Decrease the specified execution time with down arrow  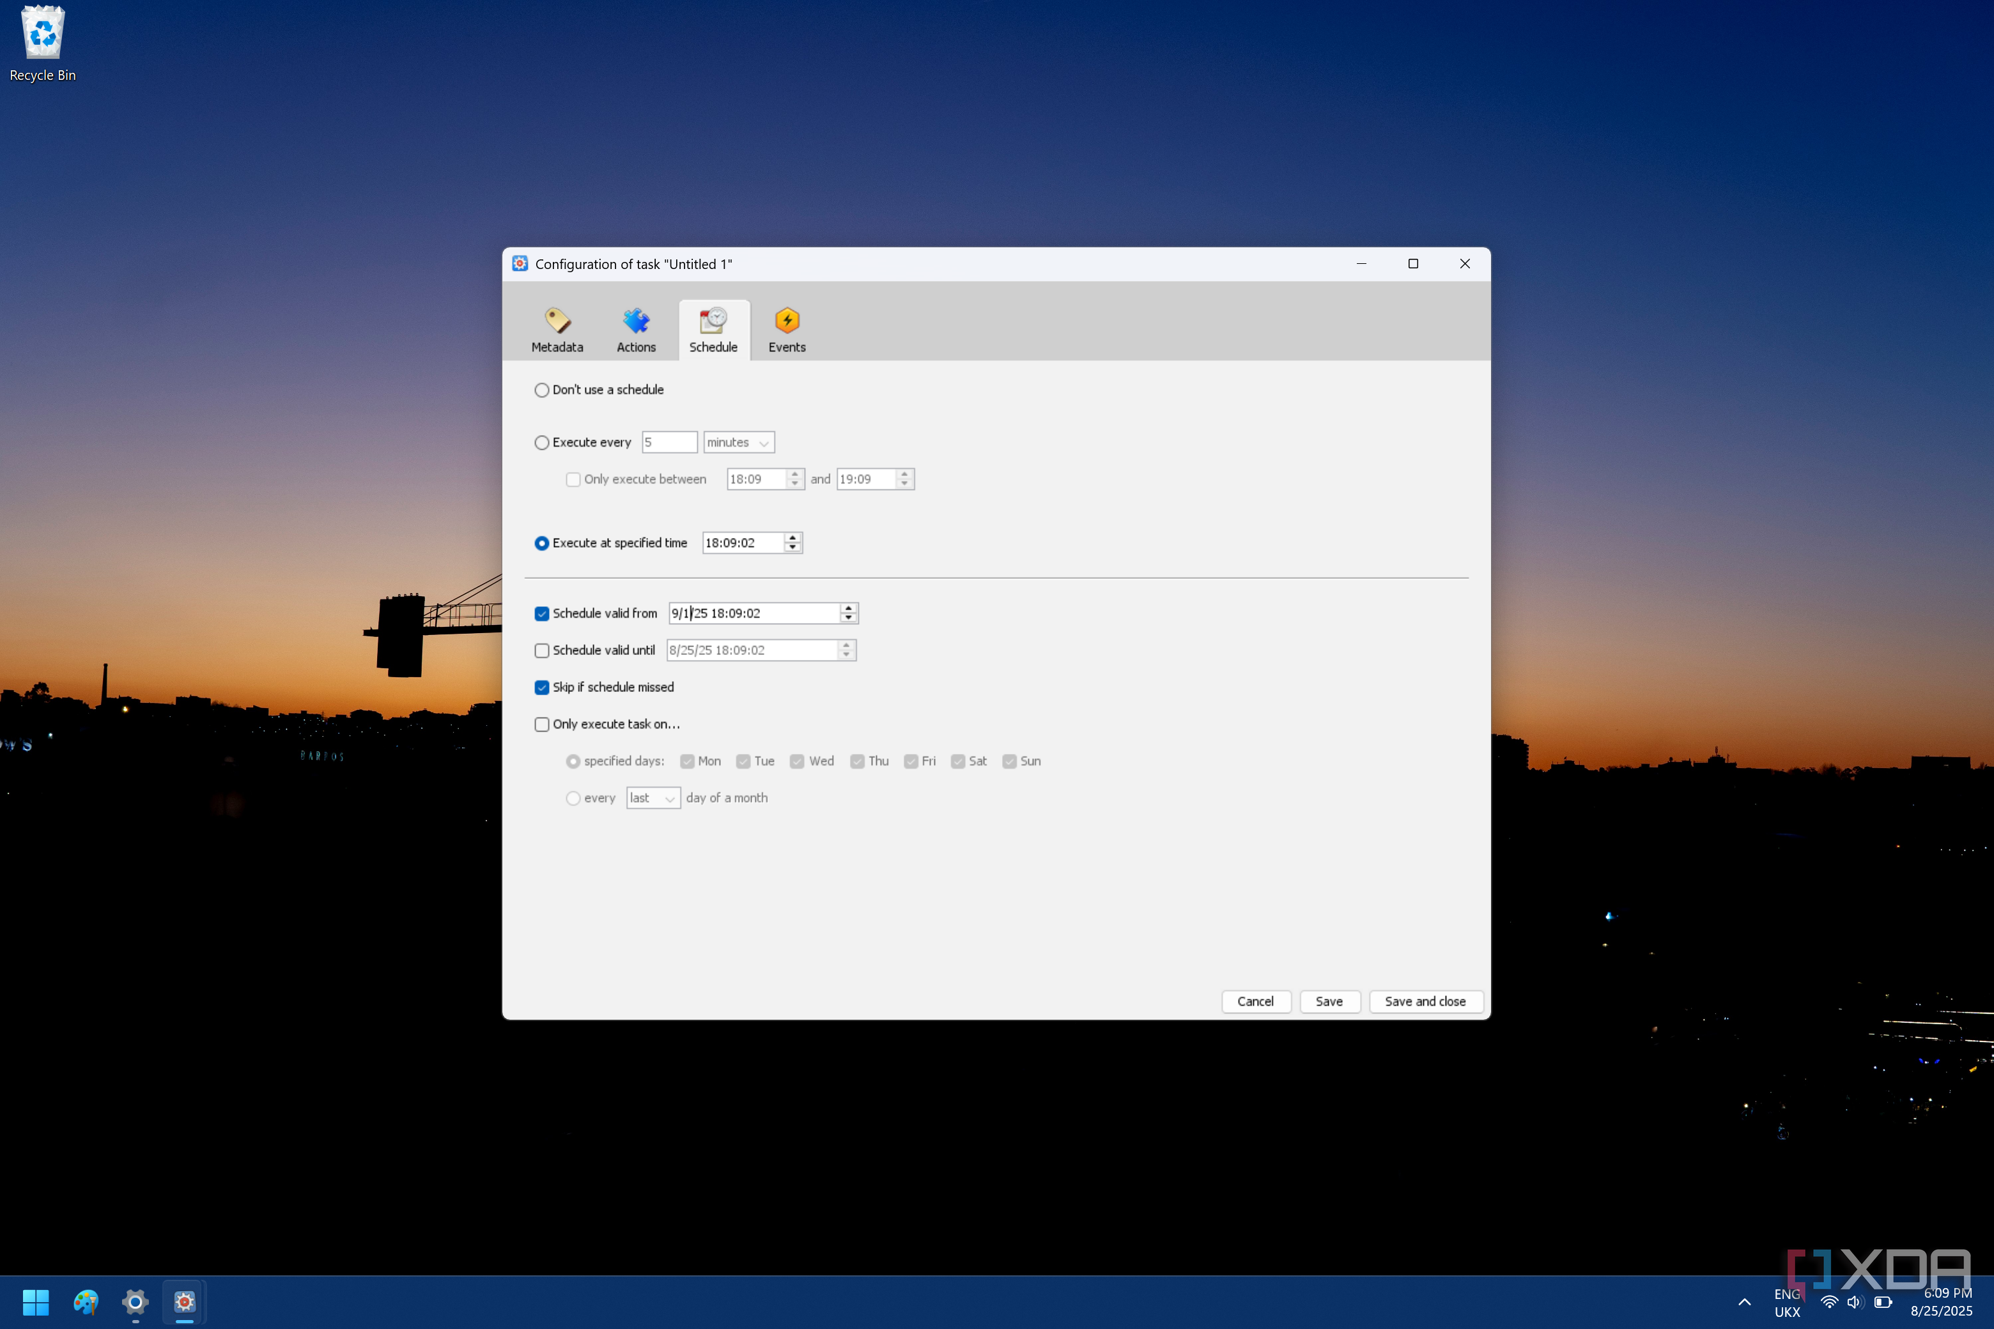tap(792, 548)
